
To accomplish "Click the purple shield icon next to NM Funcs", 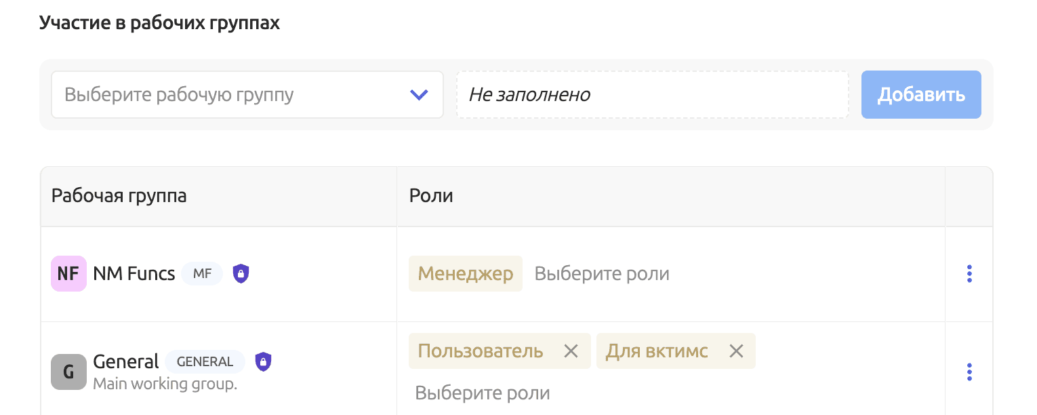I will pyautogui.click(x=241, y=273).
